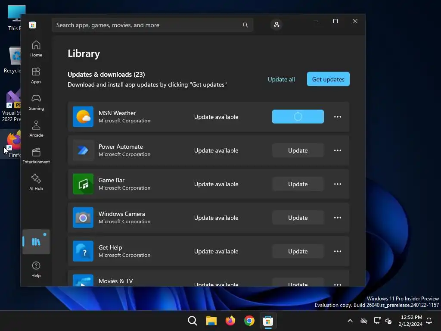This screenshot has height=331, width=441.
Task: Open Windows Search from the taskbar
Action: 193,321
